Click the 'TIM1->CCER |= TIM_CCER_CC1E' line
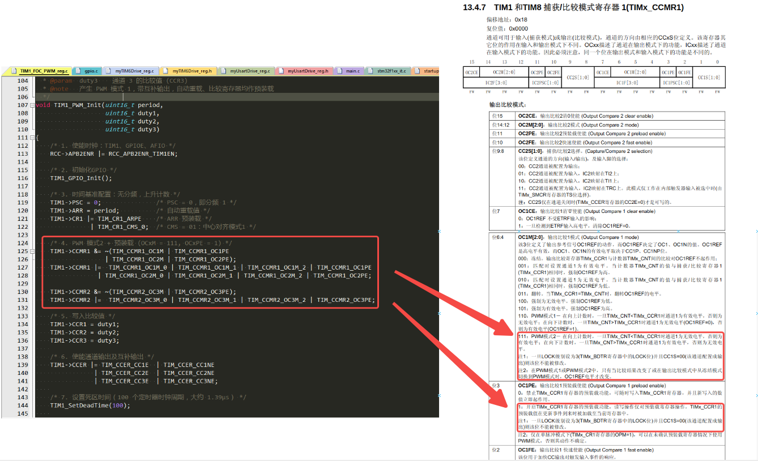 [100, 365]
